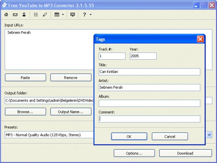The width and height of the screenshot is (217, 163).
Task: Expand the Presets dropdown arrow
Action: [209, 135]
